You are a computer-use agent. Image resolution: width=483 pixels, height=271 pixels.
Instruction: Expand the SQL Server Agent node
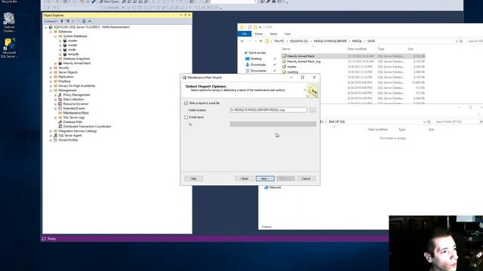pyautogui.click(x=51, y=135)
